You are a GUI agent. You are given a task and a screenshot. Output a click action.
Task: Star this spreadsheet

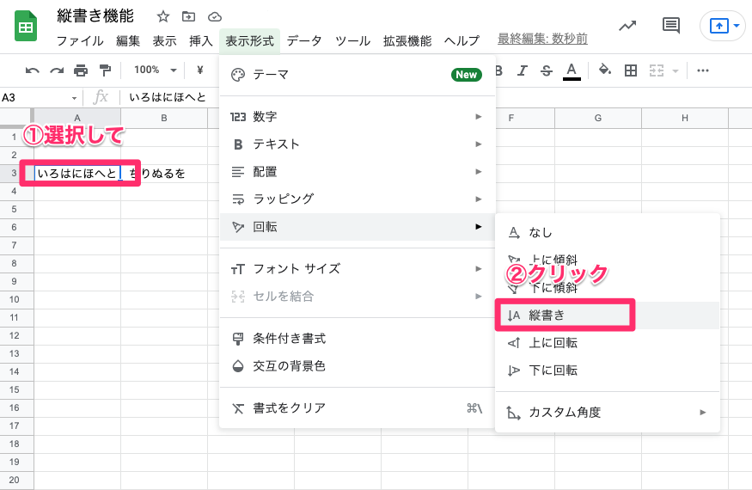(x=163, y=16)
